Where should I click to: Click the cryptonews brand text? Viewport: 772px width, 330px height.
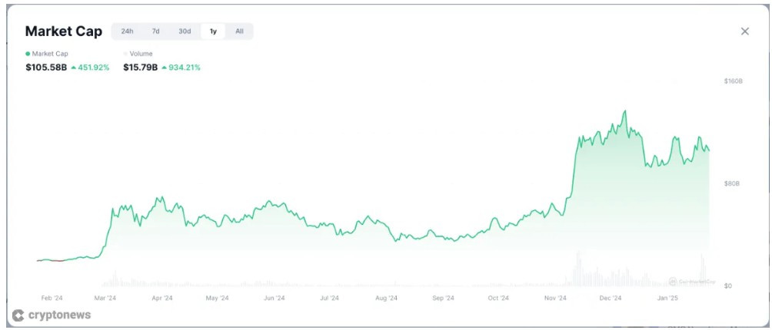tap(59, 315)
